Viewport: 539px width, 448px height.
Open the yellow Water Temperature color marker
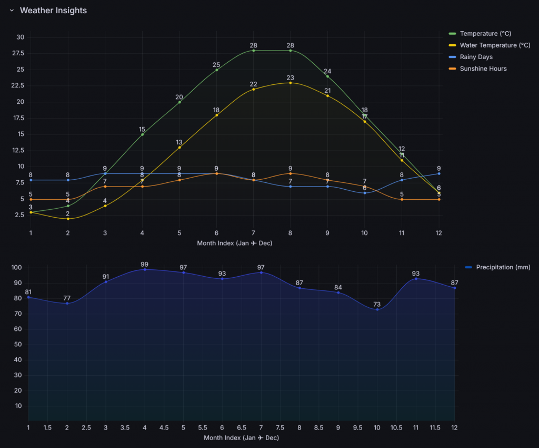(x=452, y=45)
